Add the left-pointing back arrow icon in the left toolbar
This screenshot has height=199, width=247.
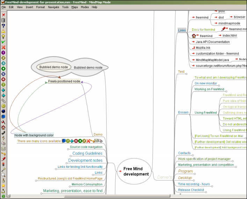click(3, 90)
